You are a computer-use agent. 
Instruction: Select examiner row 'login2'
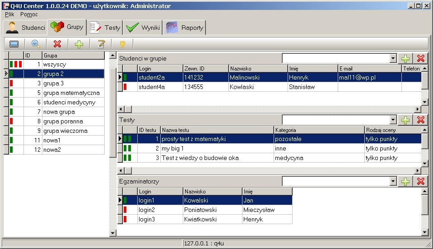click(207, 210)
